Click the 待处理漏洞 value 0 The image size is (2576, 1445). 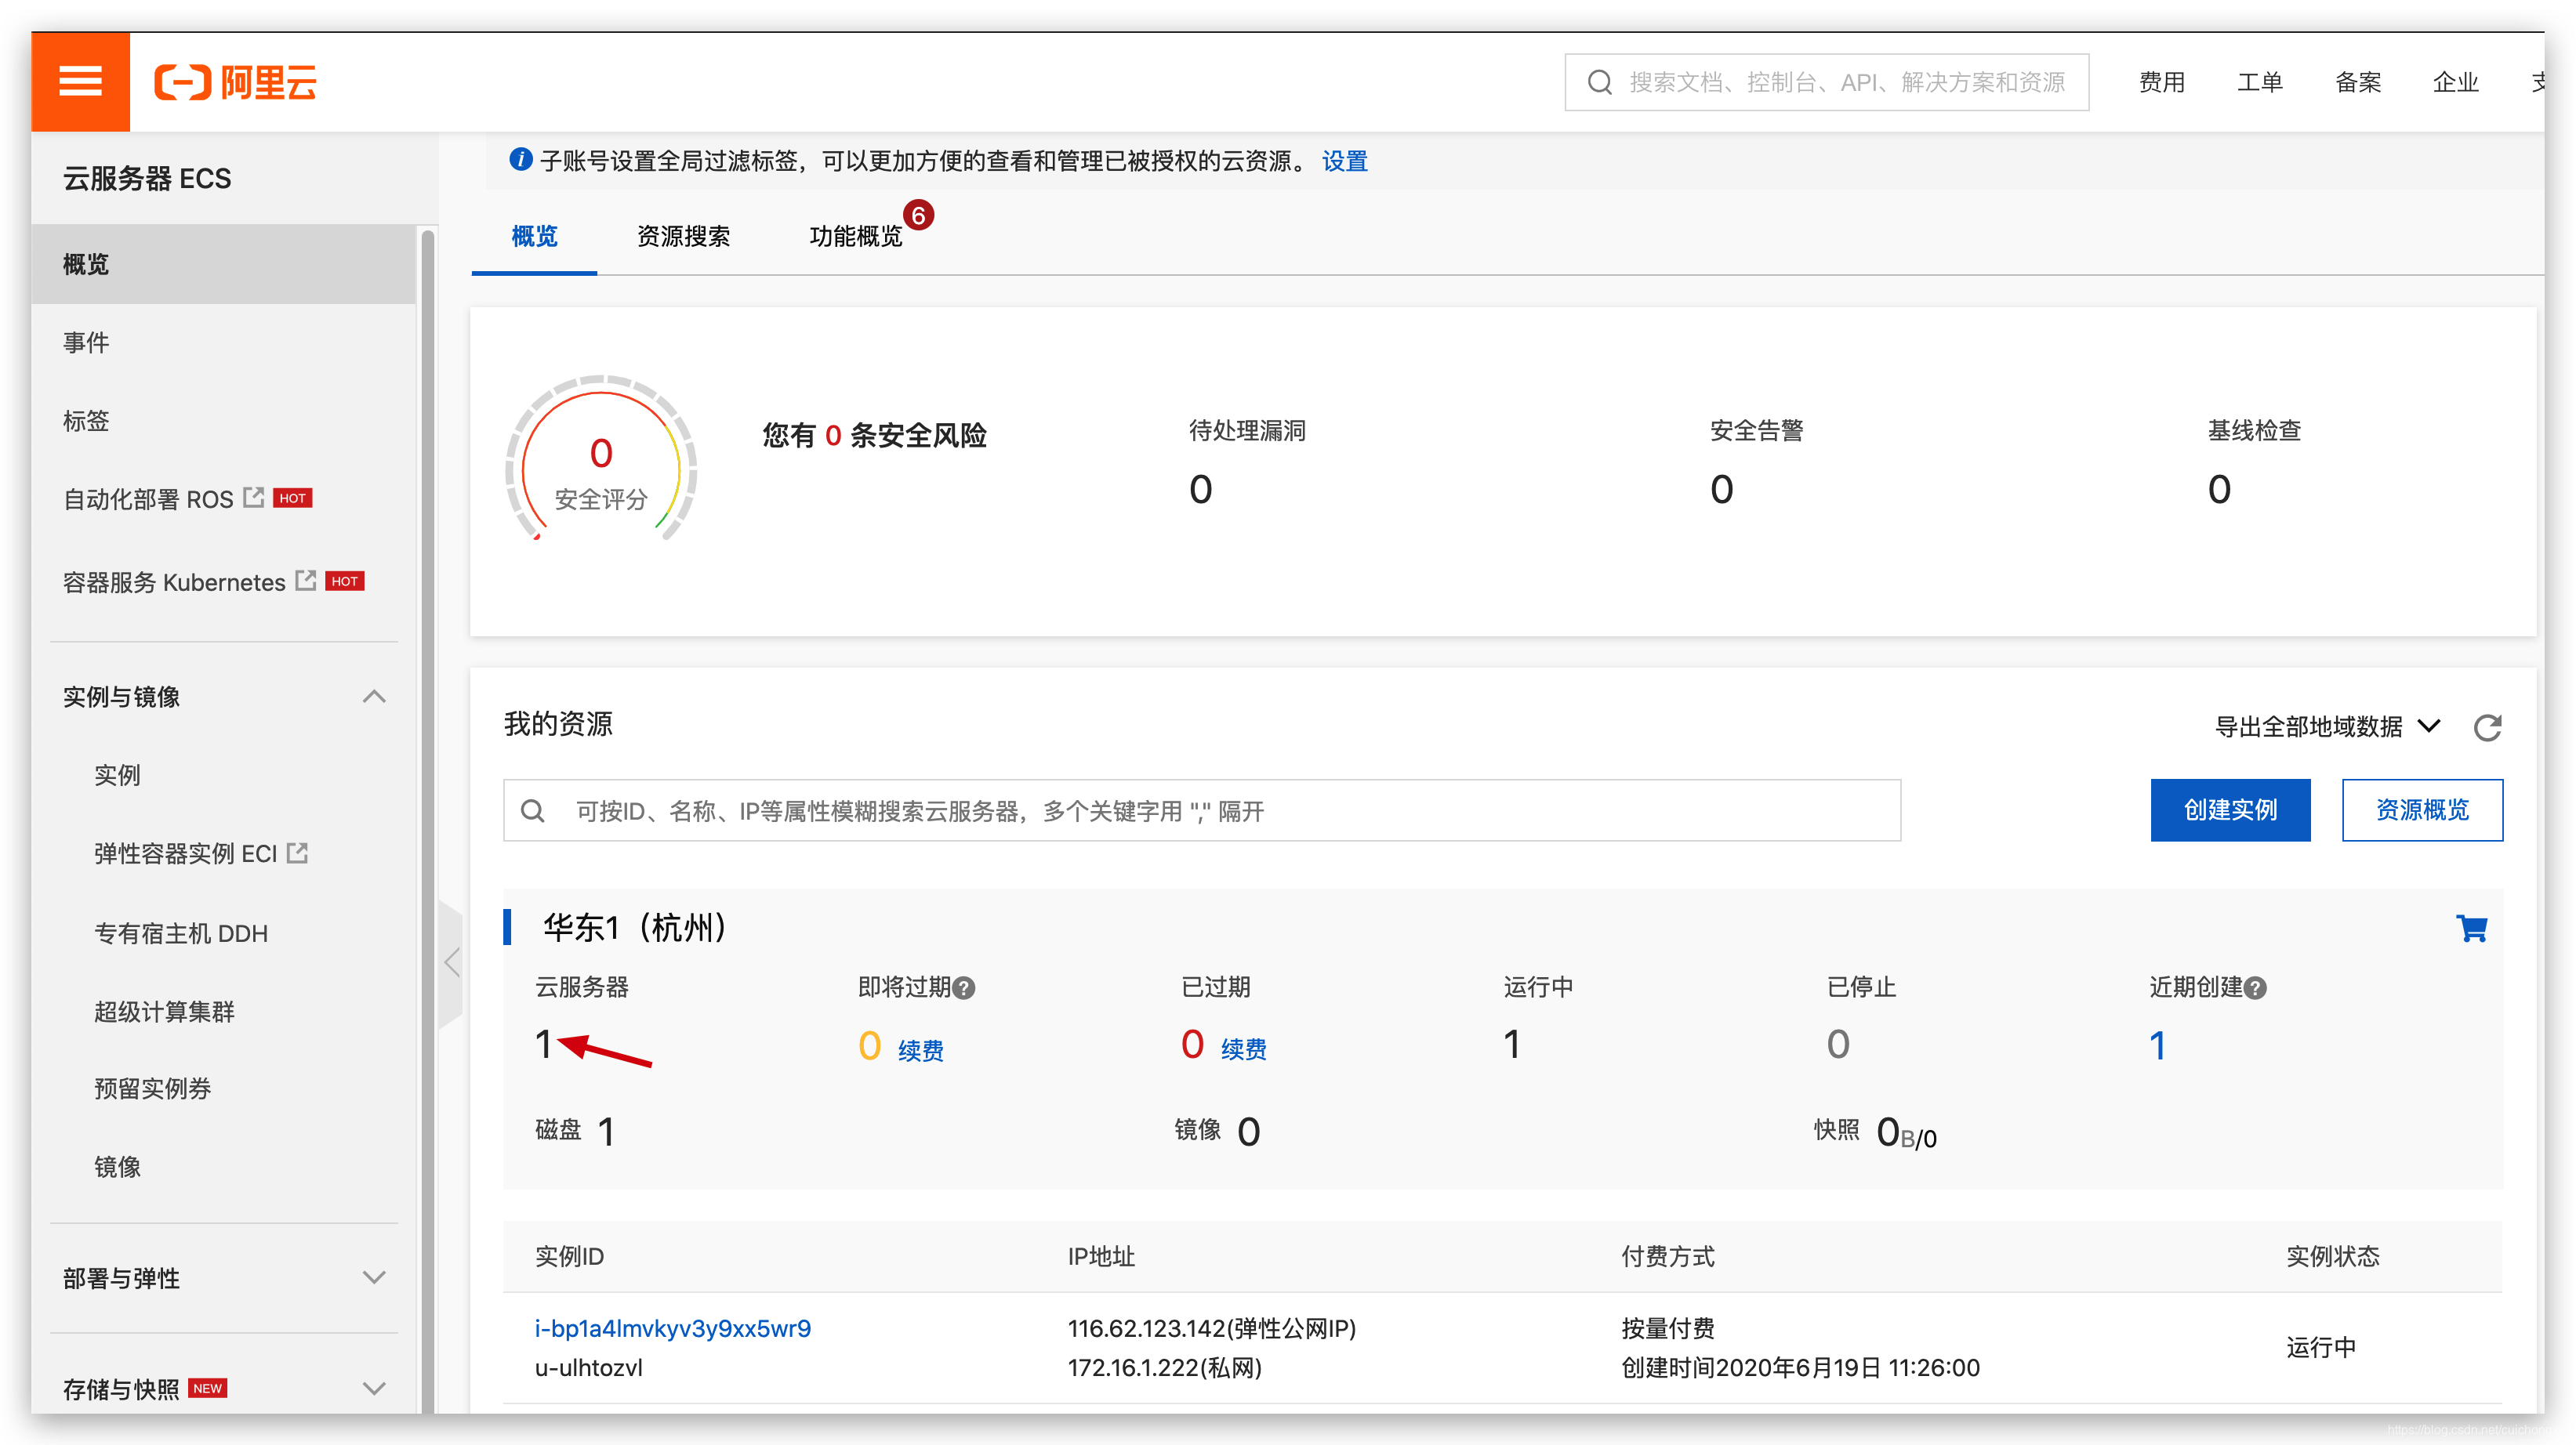pyautogui.click(x=1200, y=490)
